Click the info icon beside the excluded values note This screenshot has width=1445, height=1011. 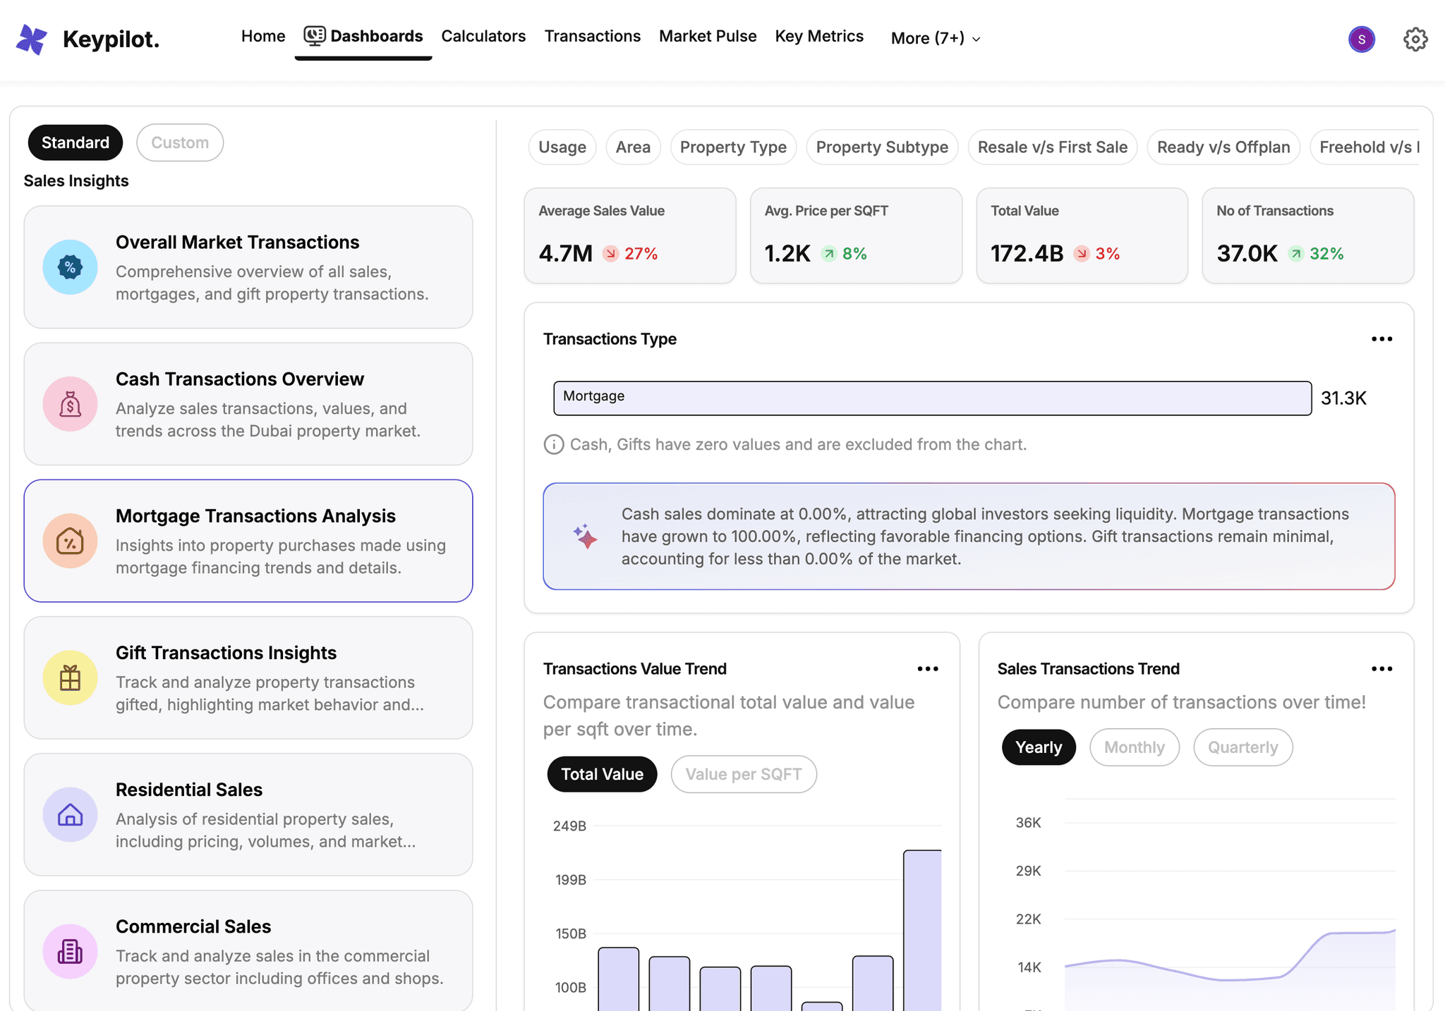(x=554, y=445)
